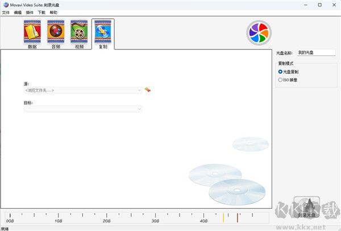Screen dimensions: 341x231
Task: Minimize the Movavi Video Suite window
Action: coord(306,5)
